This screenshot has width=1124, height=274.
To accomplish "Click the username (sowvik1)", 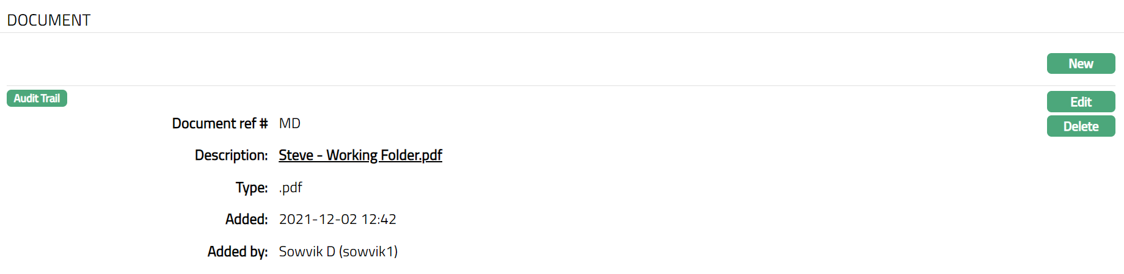I will 368,251.
